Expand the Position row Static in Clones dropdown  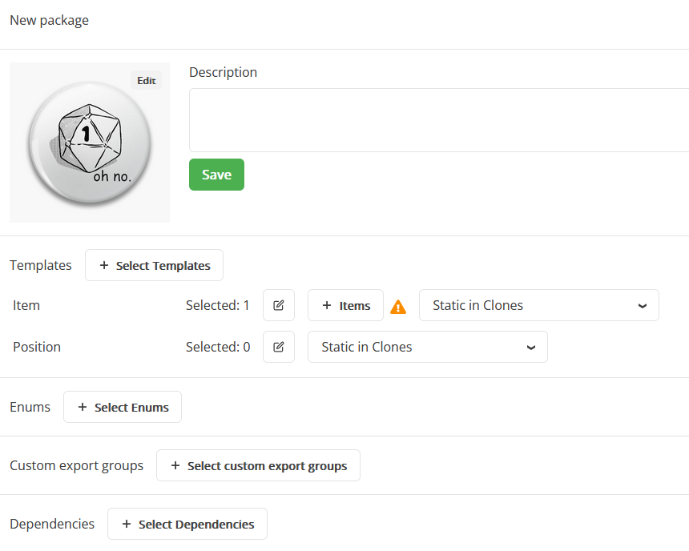[427, 347]
